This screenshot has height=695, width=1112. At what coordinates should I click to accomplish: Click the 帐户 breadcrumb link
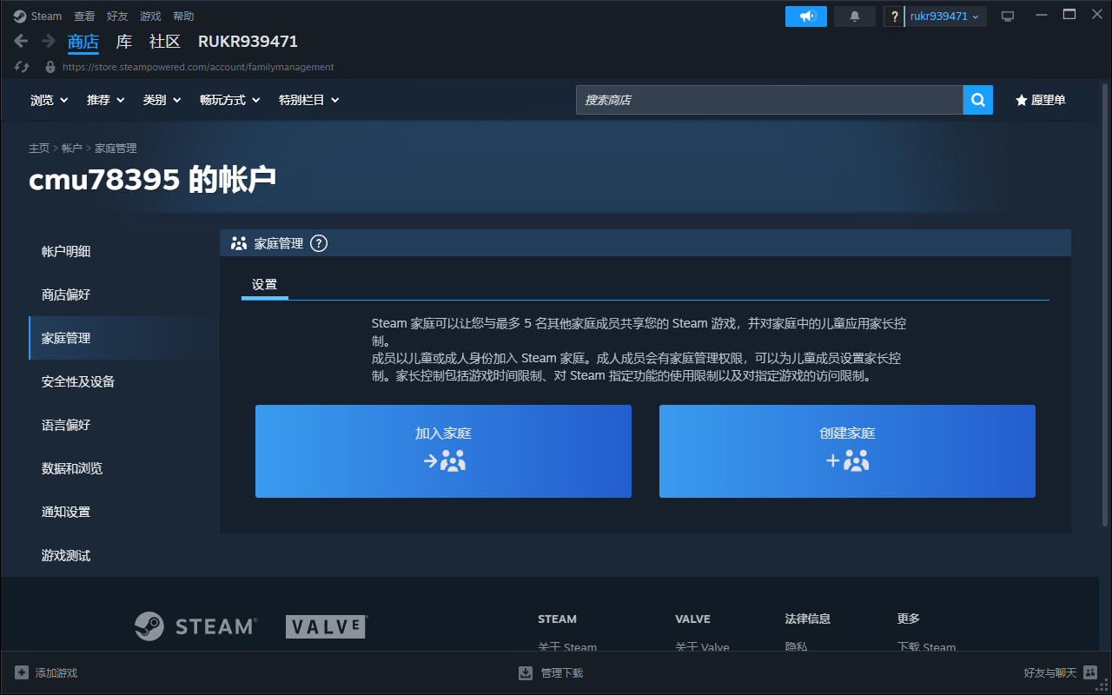tap(71, 149)
